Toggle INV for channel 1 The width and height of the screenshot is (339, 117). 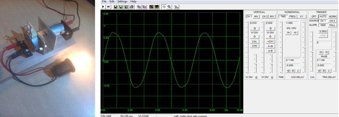click(x=256, y=17)
